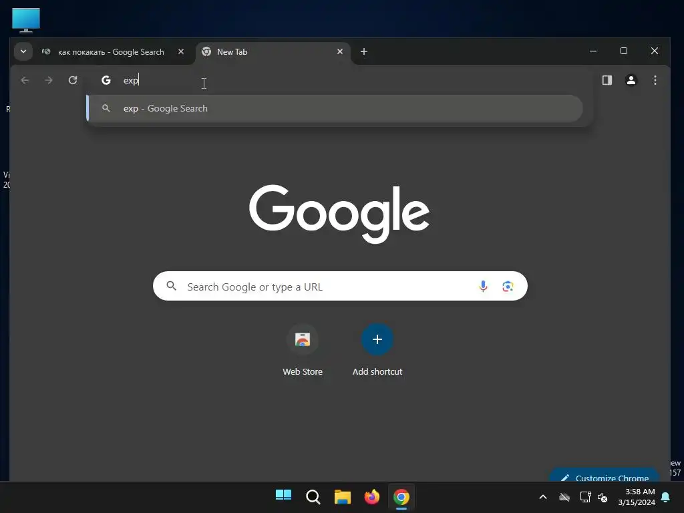The image size is (684, 513).
Task: Open Customize Chrome
Action: (x=605, y=476)
